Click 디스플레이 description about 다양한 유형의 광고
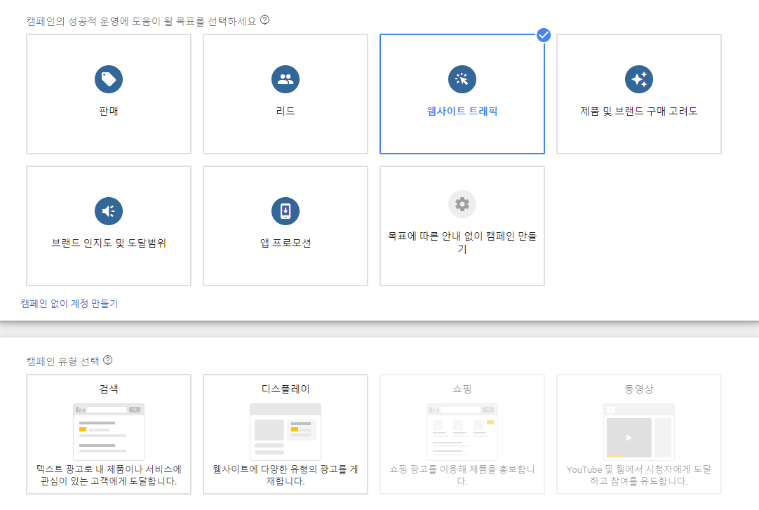This screenshot has width=759, height=510. pyautogui.click(x=286, y=475)
